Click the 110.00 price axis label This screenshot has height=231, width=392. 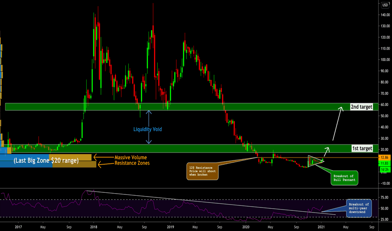click(x=385, y=48)
